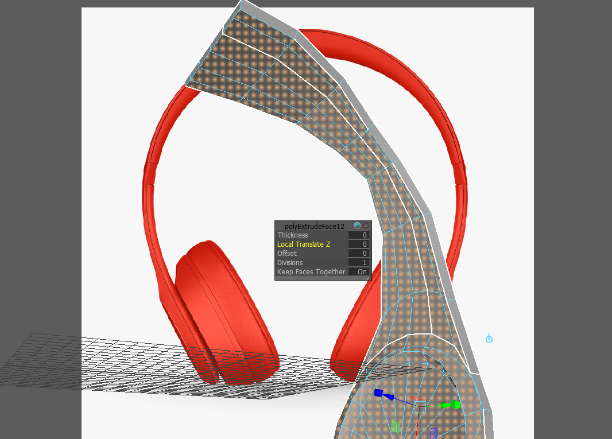The image size is (612, 439).
Task: Select the green plane handle below the manipulator
Action: 396,427
